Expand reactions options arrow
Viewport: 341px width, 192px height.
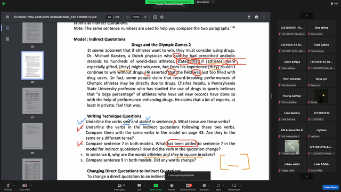tap(209, 186)
